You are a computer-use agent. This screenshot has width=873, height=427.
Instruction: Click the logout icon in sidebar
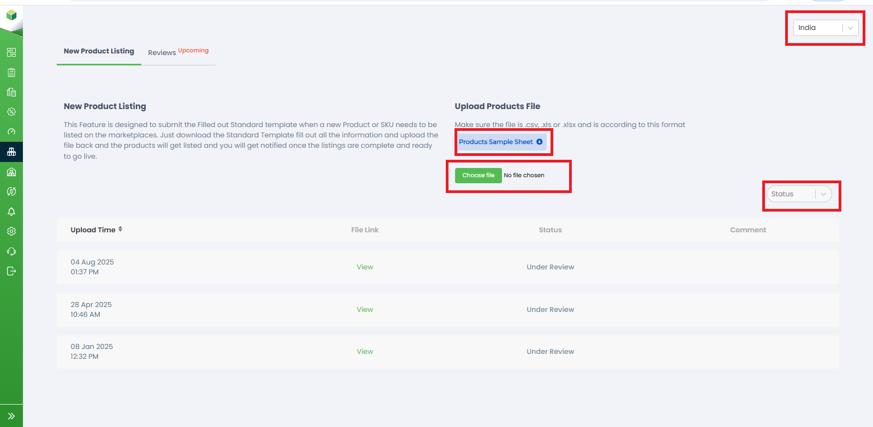click(x=11, y=271)
